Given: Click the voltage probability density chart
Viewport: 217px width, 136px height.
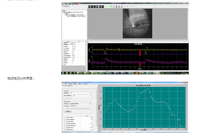Looking at the screenshot, I should click(144, 107).
